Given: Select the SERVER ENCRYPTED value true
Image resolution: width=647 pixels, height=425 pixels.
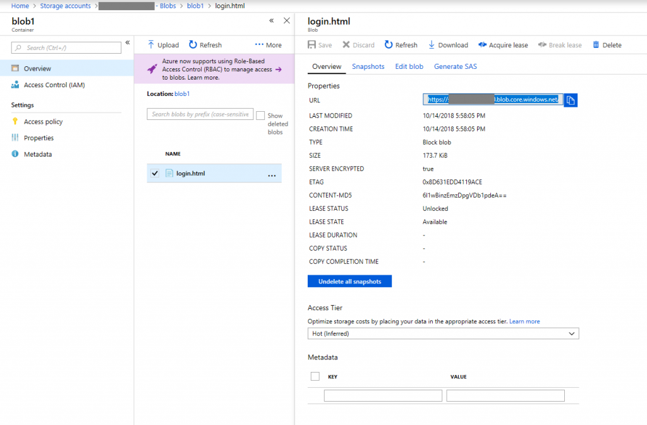Looking at the screenshot, I should (x=428, y=169).
